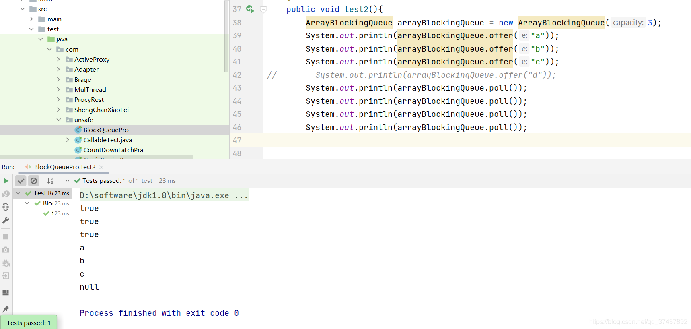Image resolution: width=691 pixels, height=329 pixels.
Task: Select the BlockQueuePro.test2 run tab
Action: coord(64,167)
